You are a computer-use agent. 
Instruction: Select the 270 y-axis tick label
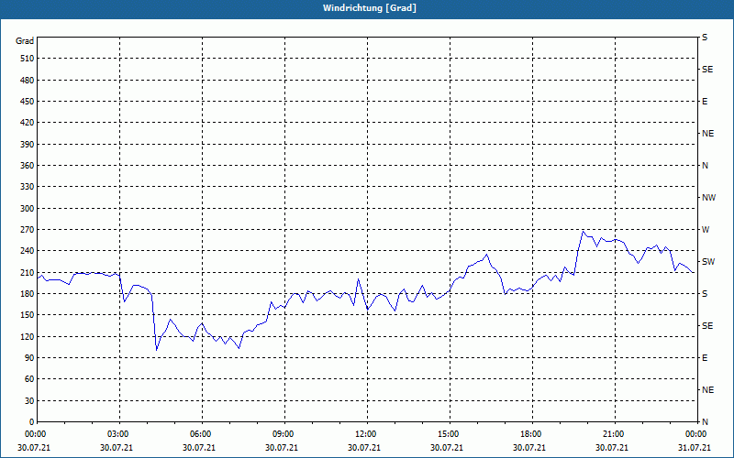tap(26, 230)
